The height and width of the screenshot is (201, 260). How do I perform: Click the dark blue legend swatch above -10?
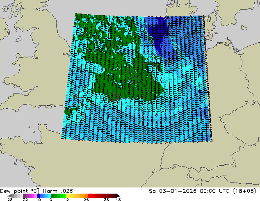(39, 196)
